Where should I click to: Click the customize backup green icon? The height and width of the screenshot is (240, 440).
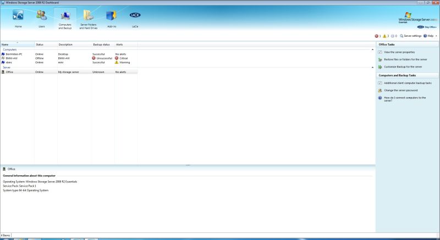[x=380, y=67]
